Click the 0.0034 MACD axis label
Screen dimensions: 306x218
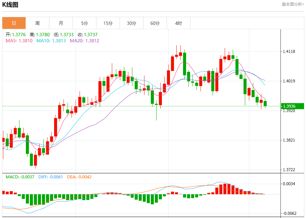(x=289, y=184)
